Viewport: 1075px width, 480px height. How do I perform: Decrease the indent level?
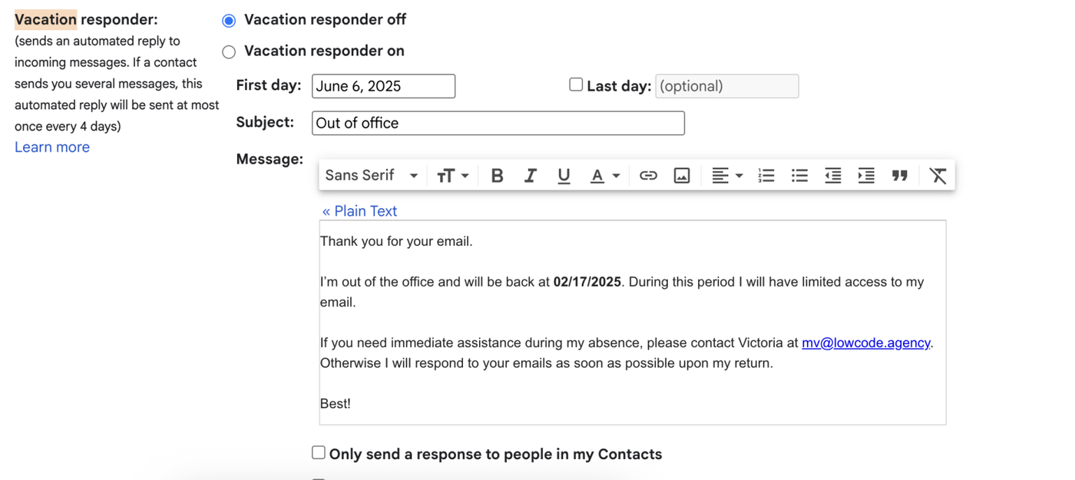[x=833, y=176]
